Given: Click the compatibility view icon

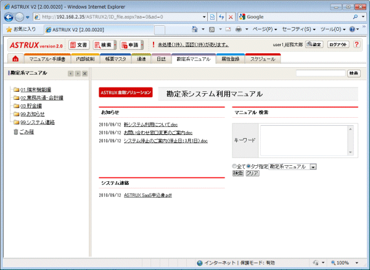Looking at the screenshot, I should pyautogui.click(x=212, y=17).
